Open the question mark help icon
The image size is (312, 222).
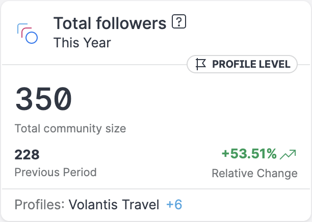click(x=179, y=22)
